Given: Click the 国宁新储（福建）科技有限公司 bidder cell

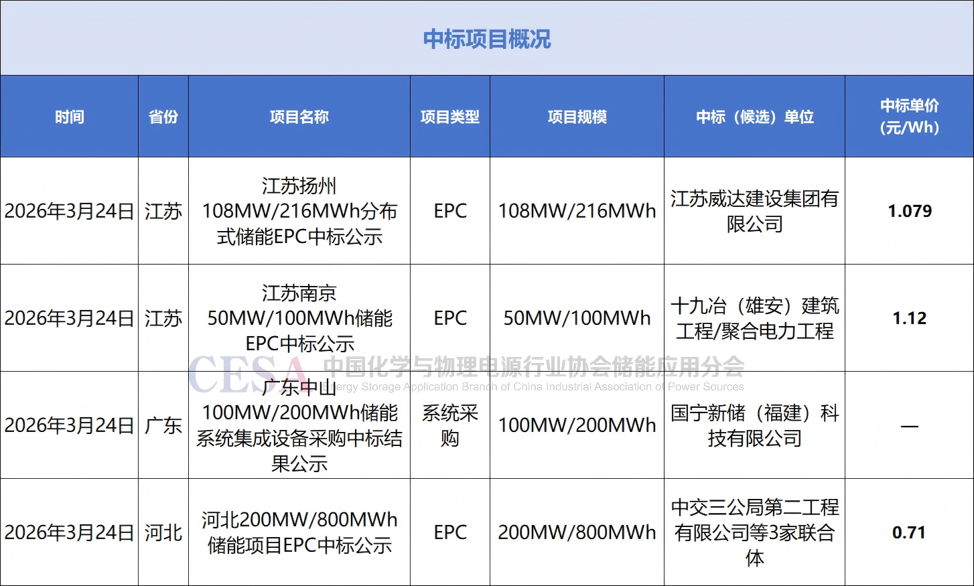Looking at the screenshot, I should [x=754, y=425].
